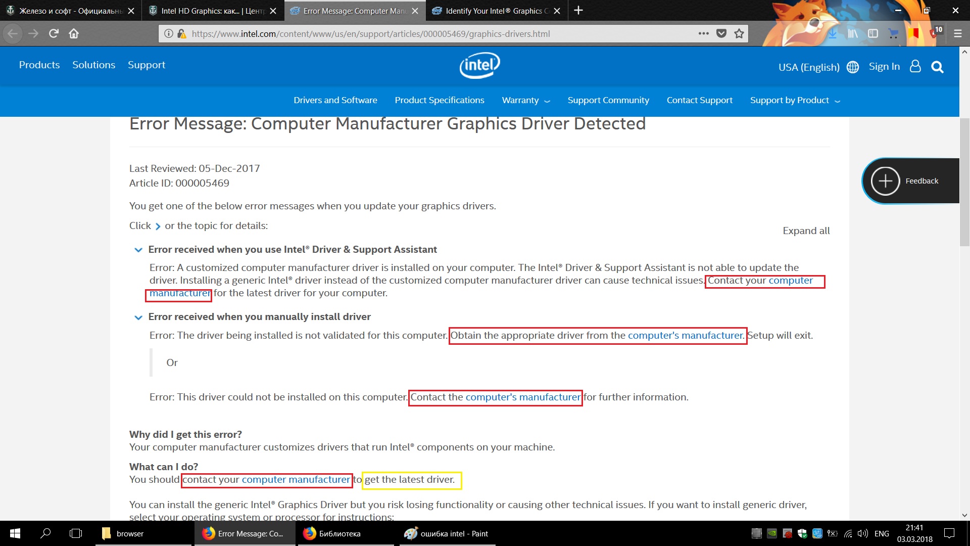This screenshot has height=546, width=970.
Task: Click the ENG language indicator
Action: click(882, 533)
